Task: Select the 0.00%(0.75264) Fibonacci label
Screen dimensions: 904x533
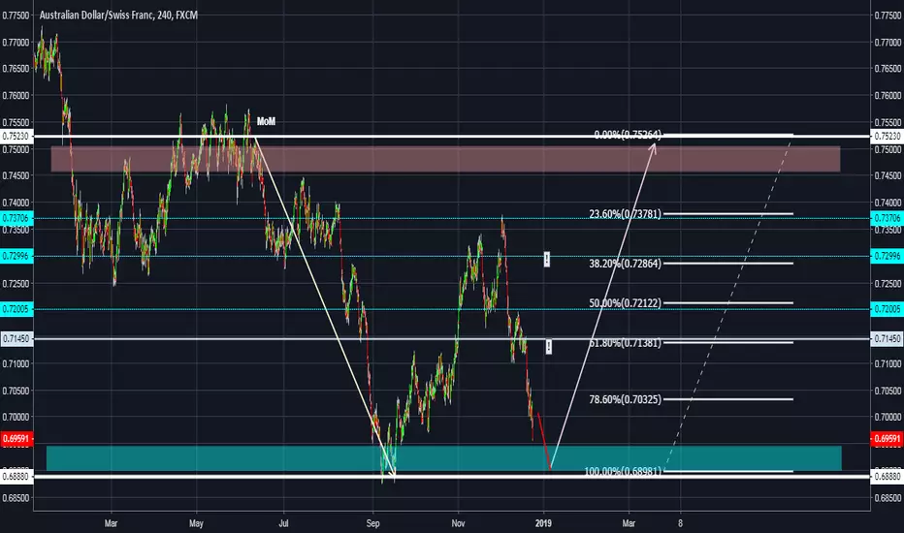Action: [628, 135]
